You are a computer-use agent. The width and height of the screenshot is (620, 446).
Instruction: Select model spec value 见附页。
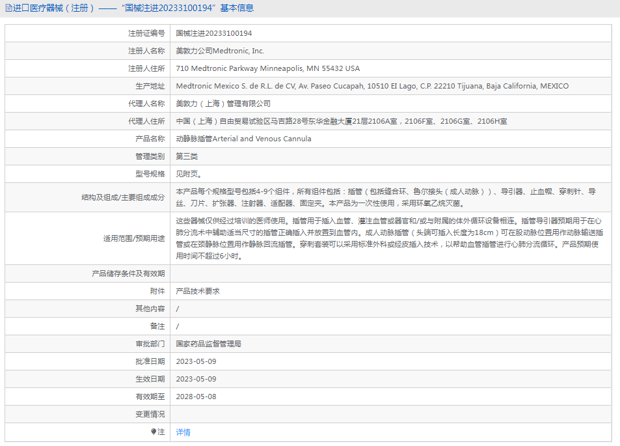click(x=189, y=174)
